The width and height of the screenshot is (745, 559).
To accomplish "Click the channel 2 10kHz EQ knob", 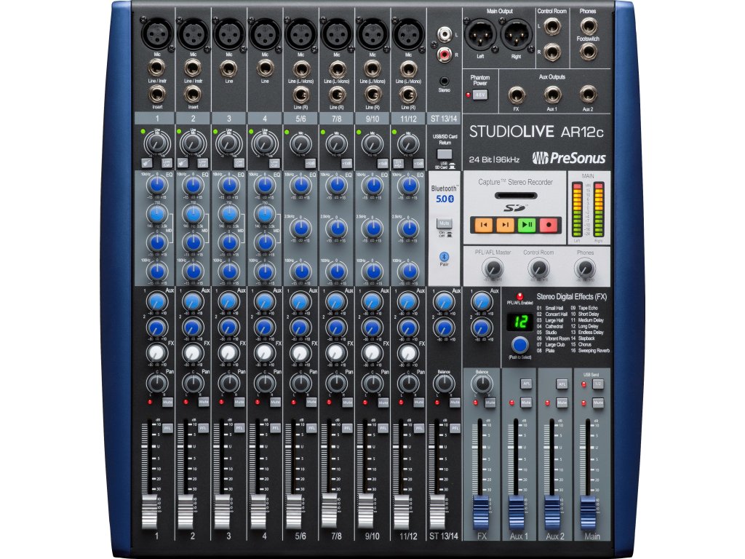I will pyautogui.click(x=193, y=185).
